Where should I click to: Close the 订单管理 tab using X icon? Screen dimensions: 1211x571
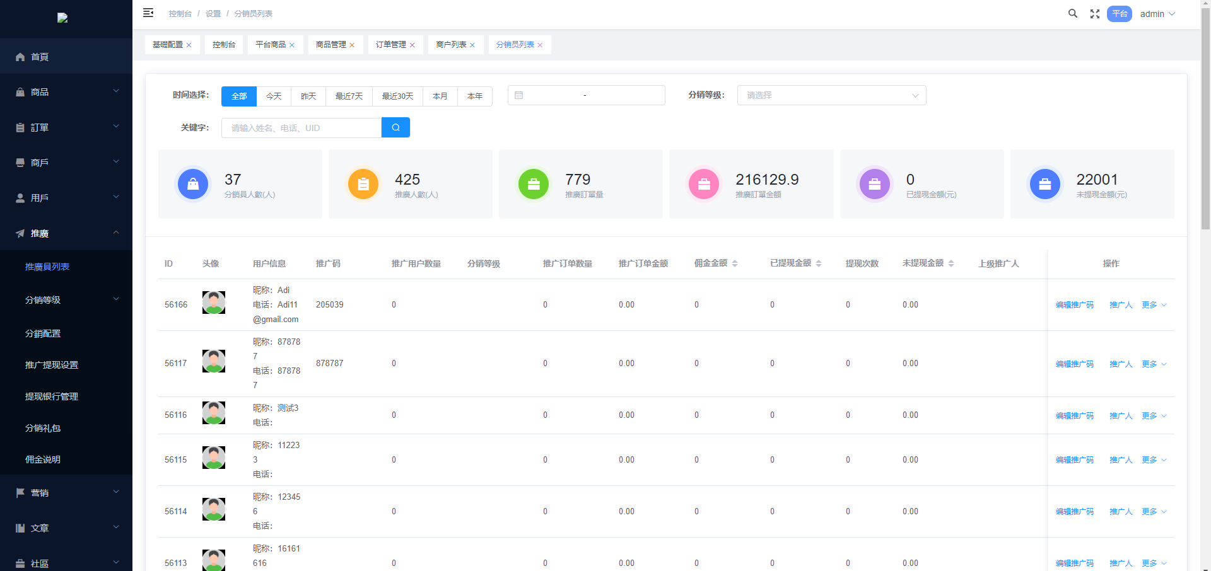point(412,45)
